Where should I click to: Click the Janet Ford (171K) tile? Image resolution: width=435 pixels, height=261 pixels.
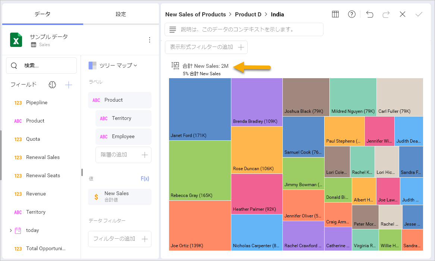pyautogui.click(x=200, y=109)
